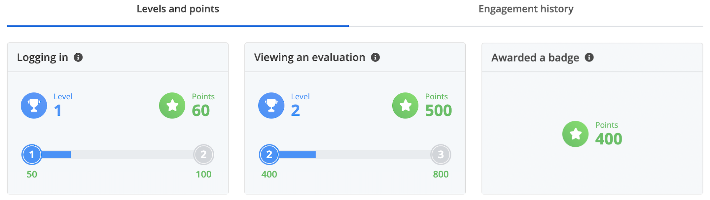Click the level 1 marker on progress bar

point(32,155)
